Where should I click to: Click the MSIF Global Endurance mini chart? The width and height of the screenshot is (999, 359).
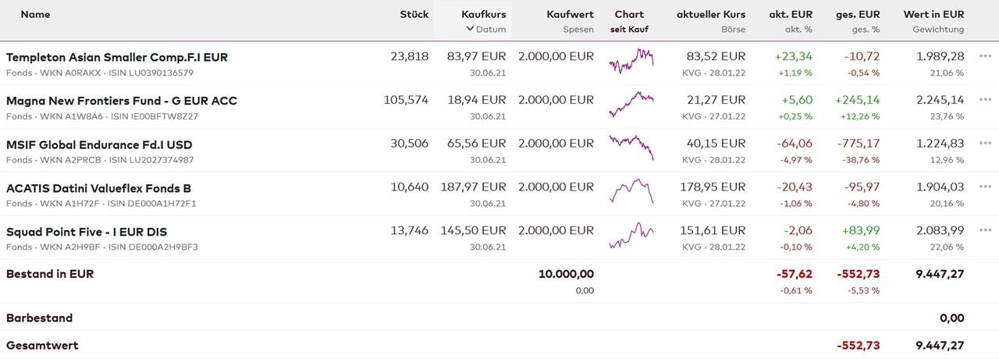[x=631, y=147]
